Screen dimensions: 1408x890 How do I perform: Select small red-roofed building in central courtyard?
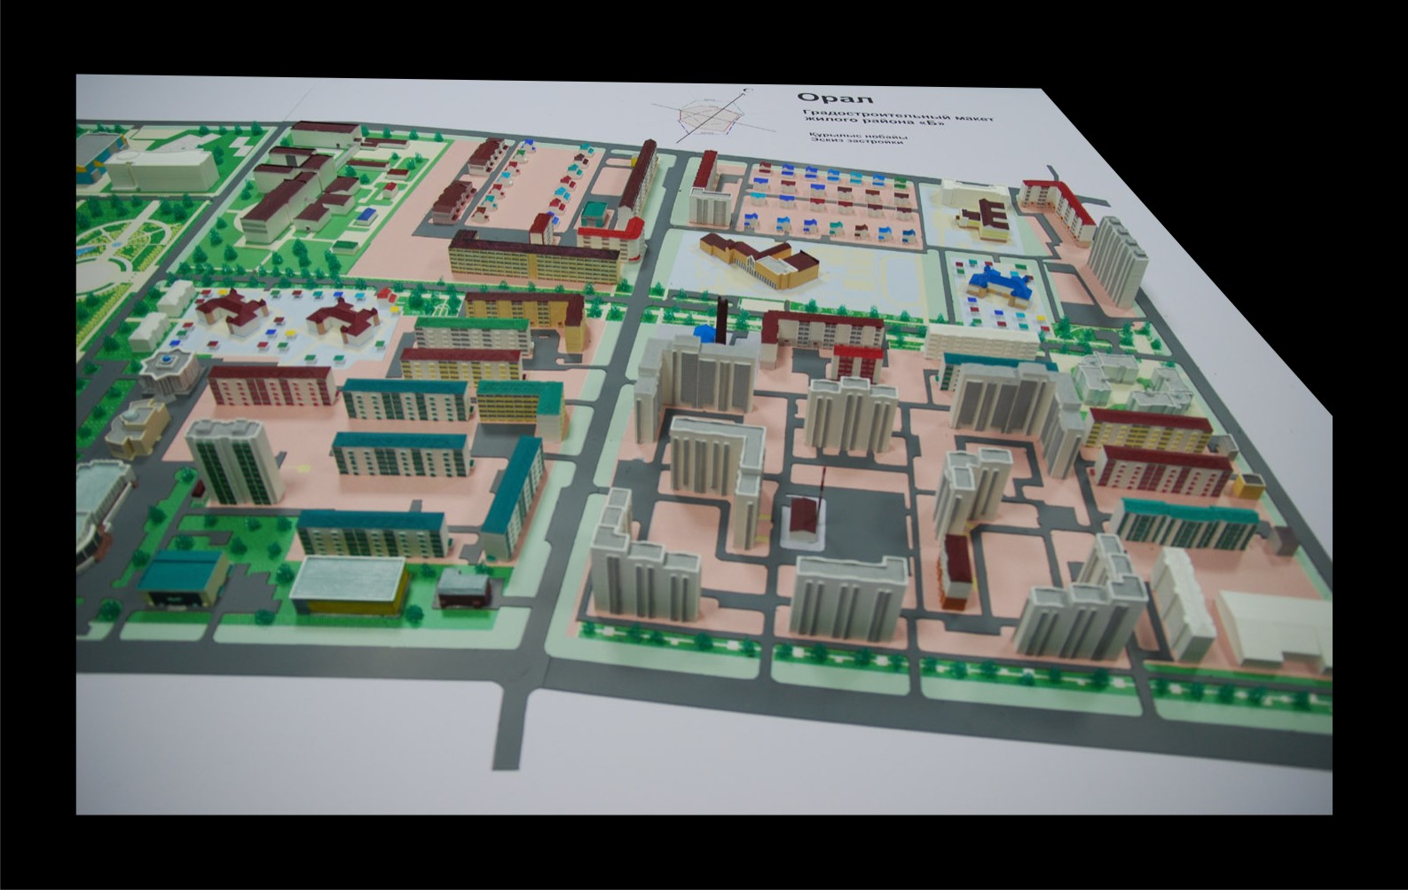806,518
